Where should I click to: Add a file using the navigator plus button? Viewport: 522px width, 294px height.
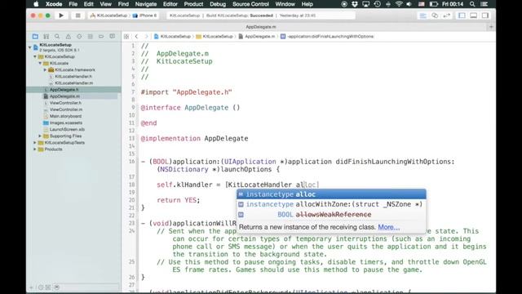(32, 287)
